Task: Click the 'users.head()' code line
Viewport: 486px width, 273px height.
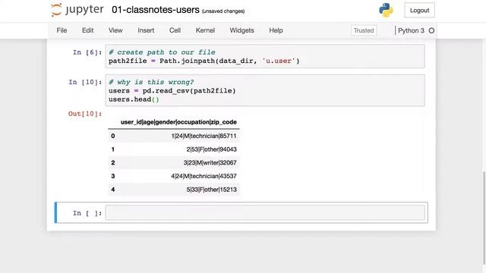Action: tap(134, 99)
